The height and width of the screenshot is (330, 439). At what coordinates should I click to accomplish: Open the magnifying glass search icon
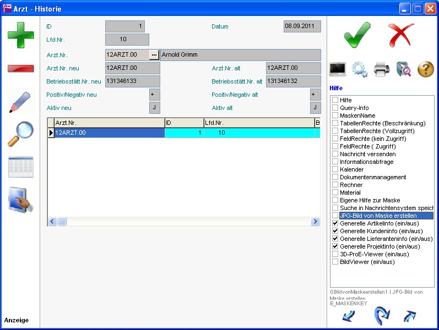pyautogui.click(x=20, y=134)
